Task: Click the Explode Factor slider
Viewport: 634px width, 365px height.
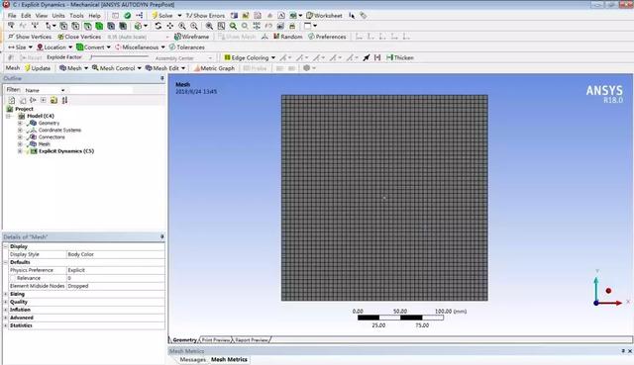Action: [120, 57]
